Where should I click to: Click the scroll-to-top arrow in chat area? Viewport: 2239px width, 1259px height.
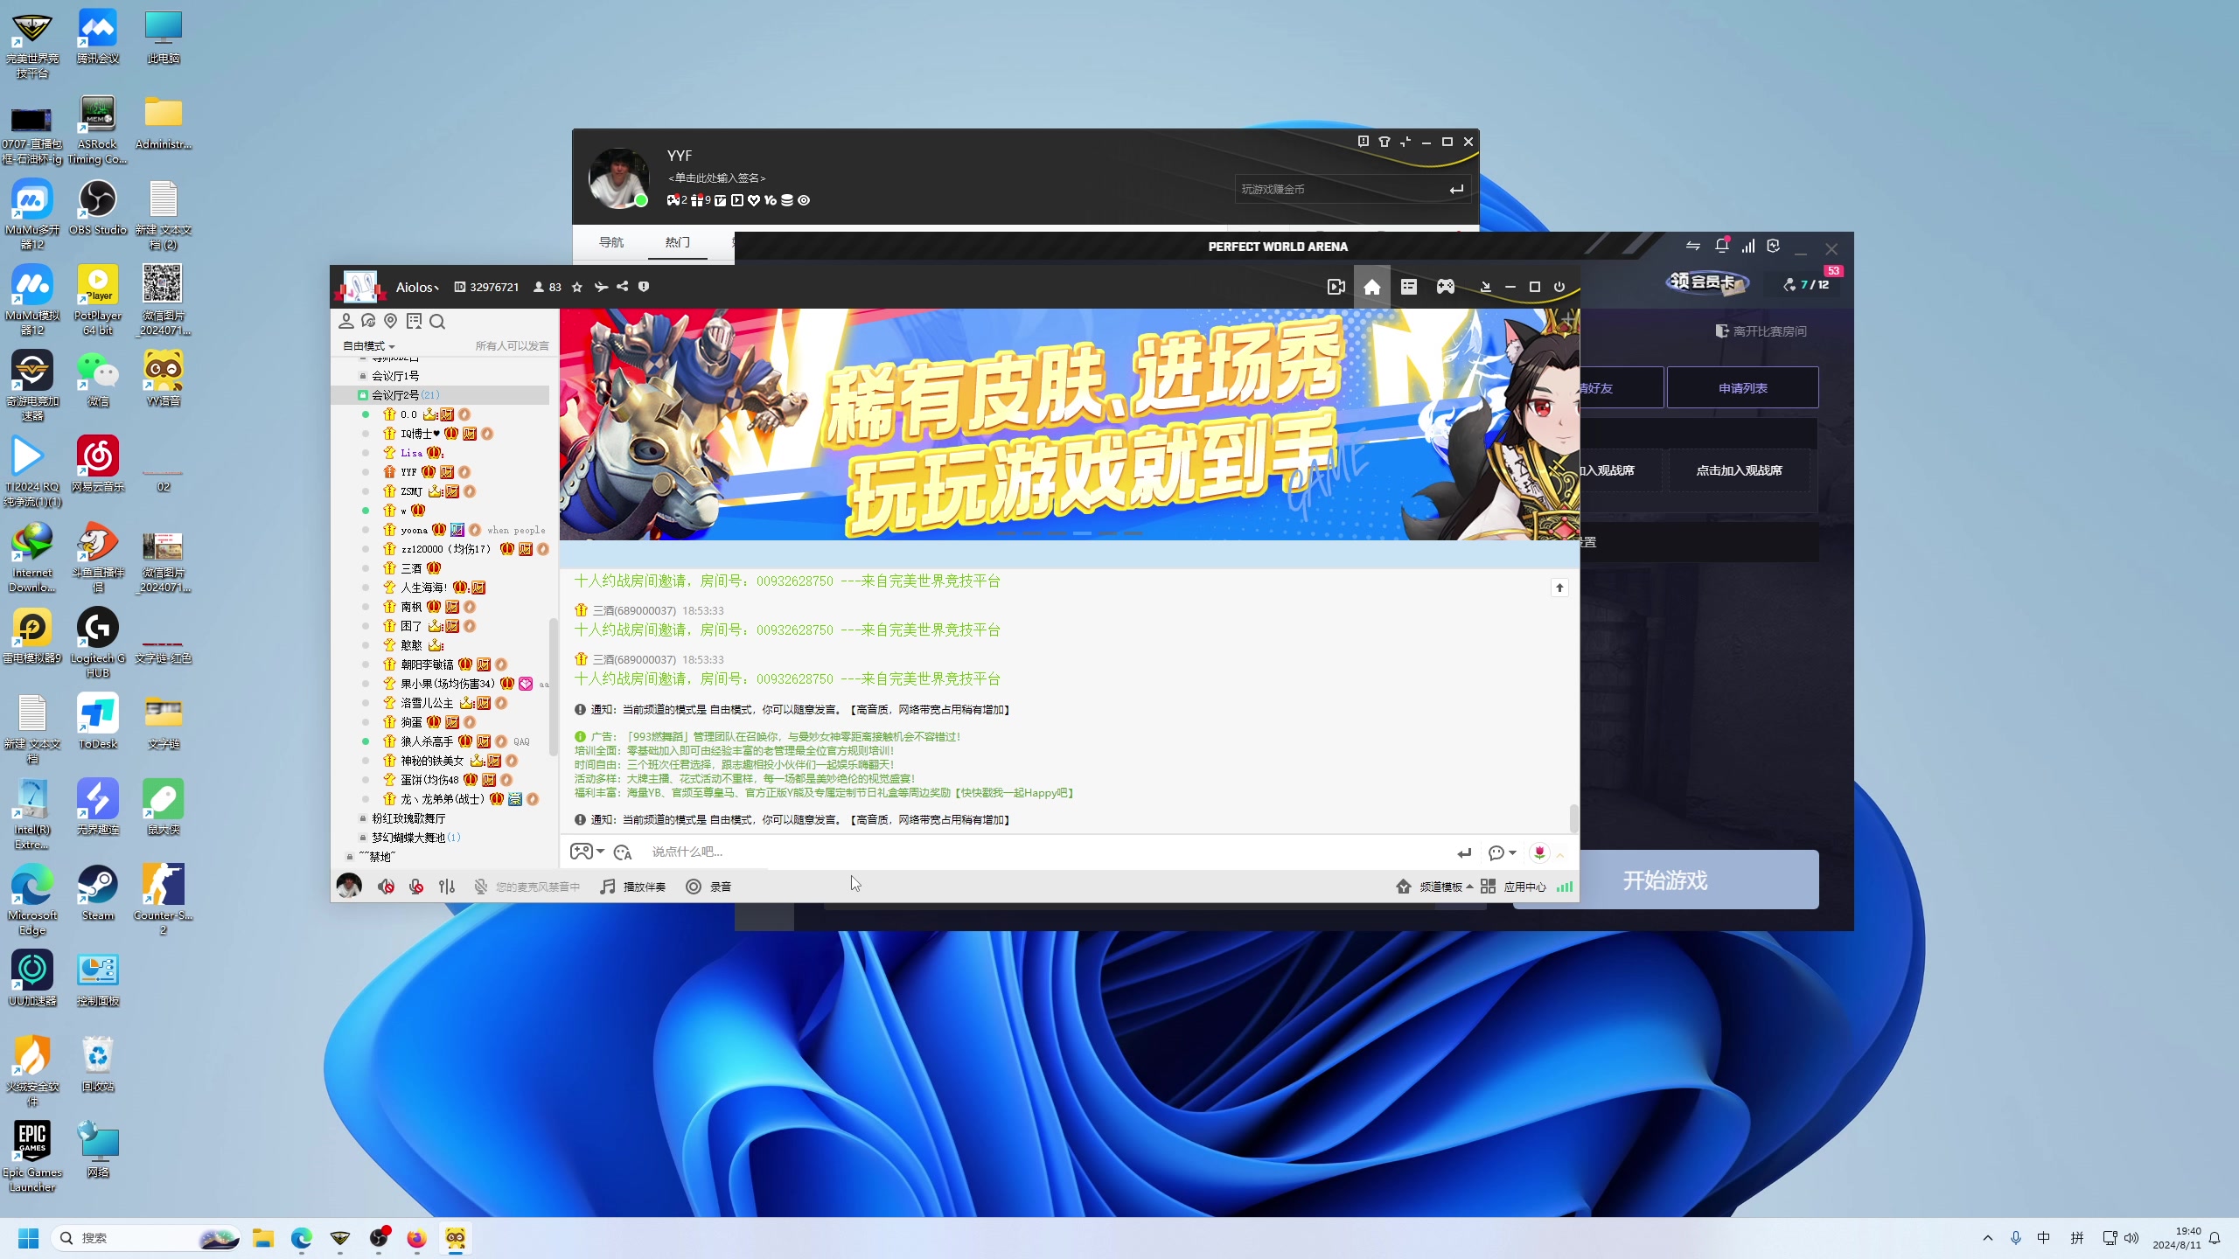[1559, 588]
